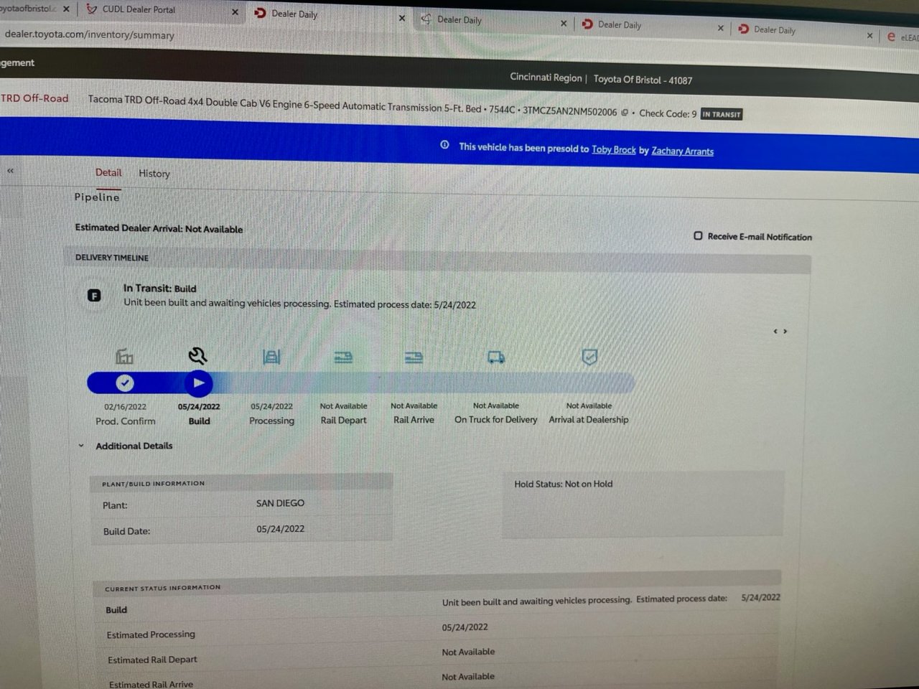
Task: Click the Processing stage icon
Action: (271, 357)
